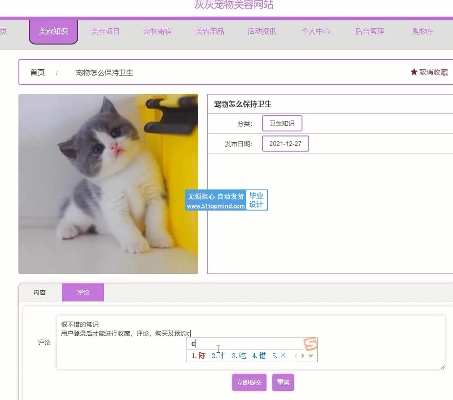Viewport: 453px width, 400px height.
Task: View 活动资讯 page
Action: coord(262,31)
